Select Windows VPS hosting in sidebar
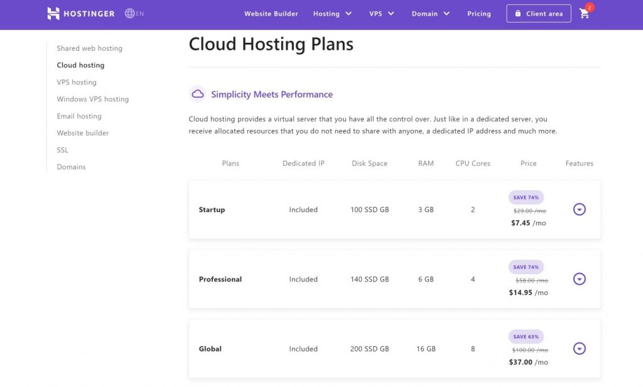 point(93,99)
